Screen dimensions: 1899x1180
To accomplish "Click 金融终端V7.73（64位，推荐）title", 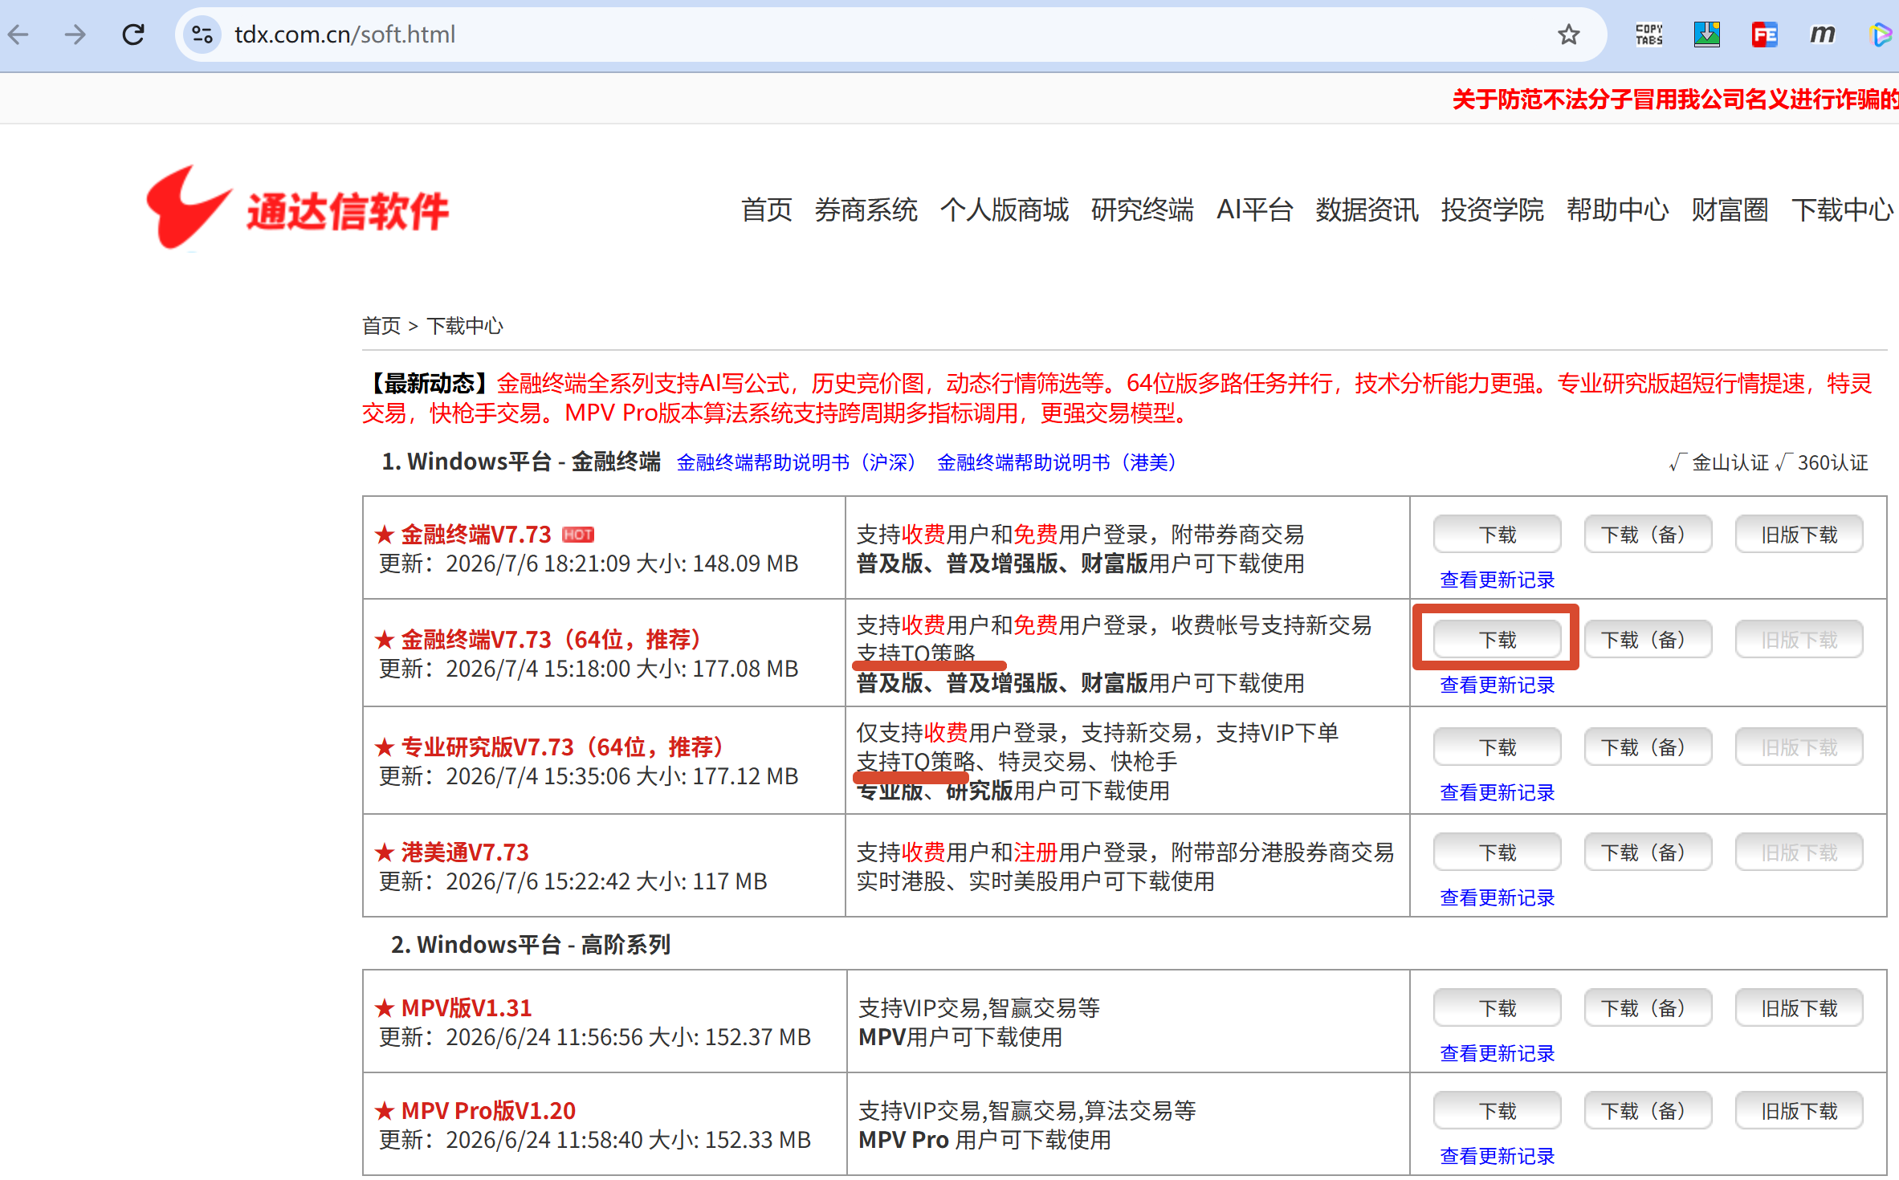I will point(551,640).
